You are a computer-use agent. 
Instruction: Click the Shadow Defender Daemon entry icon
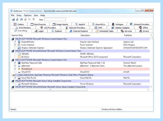tap(19, 48)
